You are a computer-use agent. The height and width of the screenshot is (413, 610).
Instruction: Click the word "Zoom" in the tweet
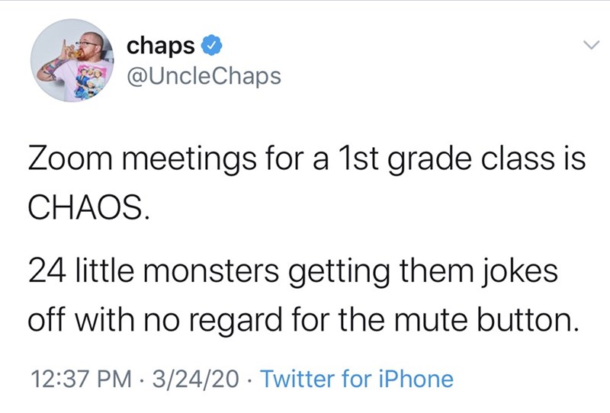(69, 159)
